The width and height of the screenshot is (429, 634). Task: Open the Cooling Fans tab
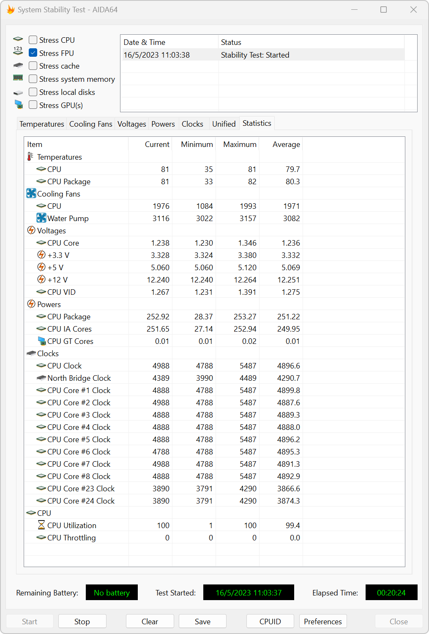[x=90, y=124]
